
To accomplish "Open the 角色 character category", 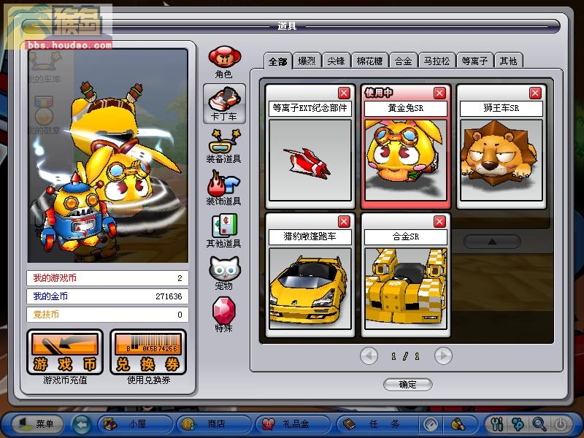I will pyautogui.click(x=224, y=62).
